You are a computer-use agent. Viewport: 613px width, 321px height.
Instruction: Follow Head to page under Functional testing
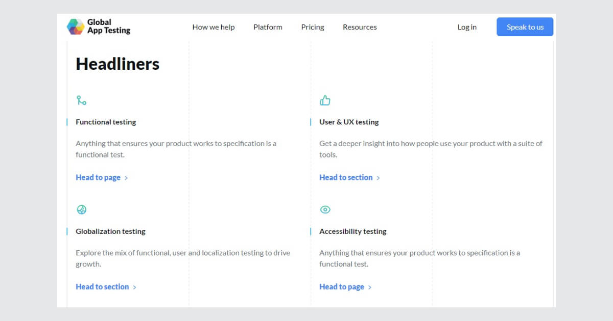point(98,177)
